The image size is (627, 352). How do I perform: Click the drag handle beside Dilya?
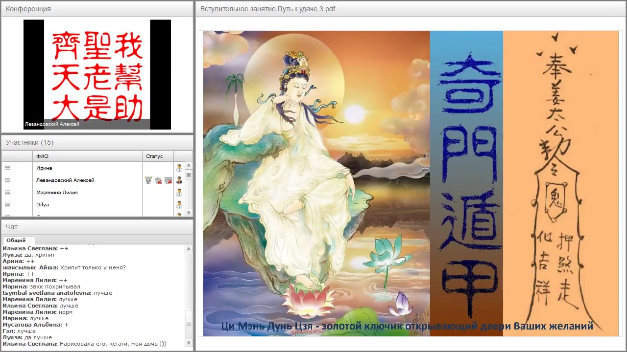coord(7,204)
